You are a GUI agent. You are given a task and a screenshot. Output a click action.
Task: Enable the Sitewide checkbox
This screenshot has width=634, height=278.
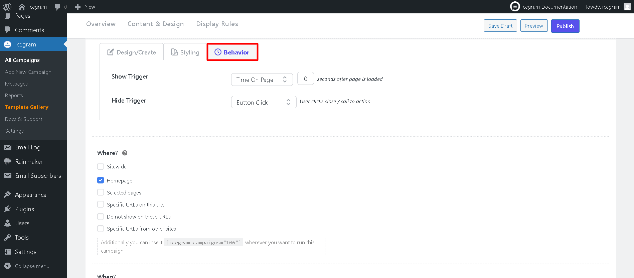tap(101, 166)
